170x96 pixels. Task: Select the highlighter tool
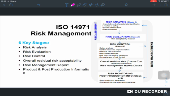coord(79,5)
